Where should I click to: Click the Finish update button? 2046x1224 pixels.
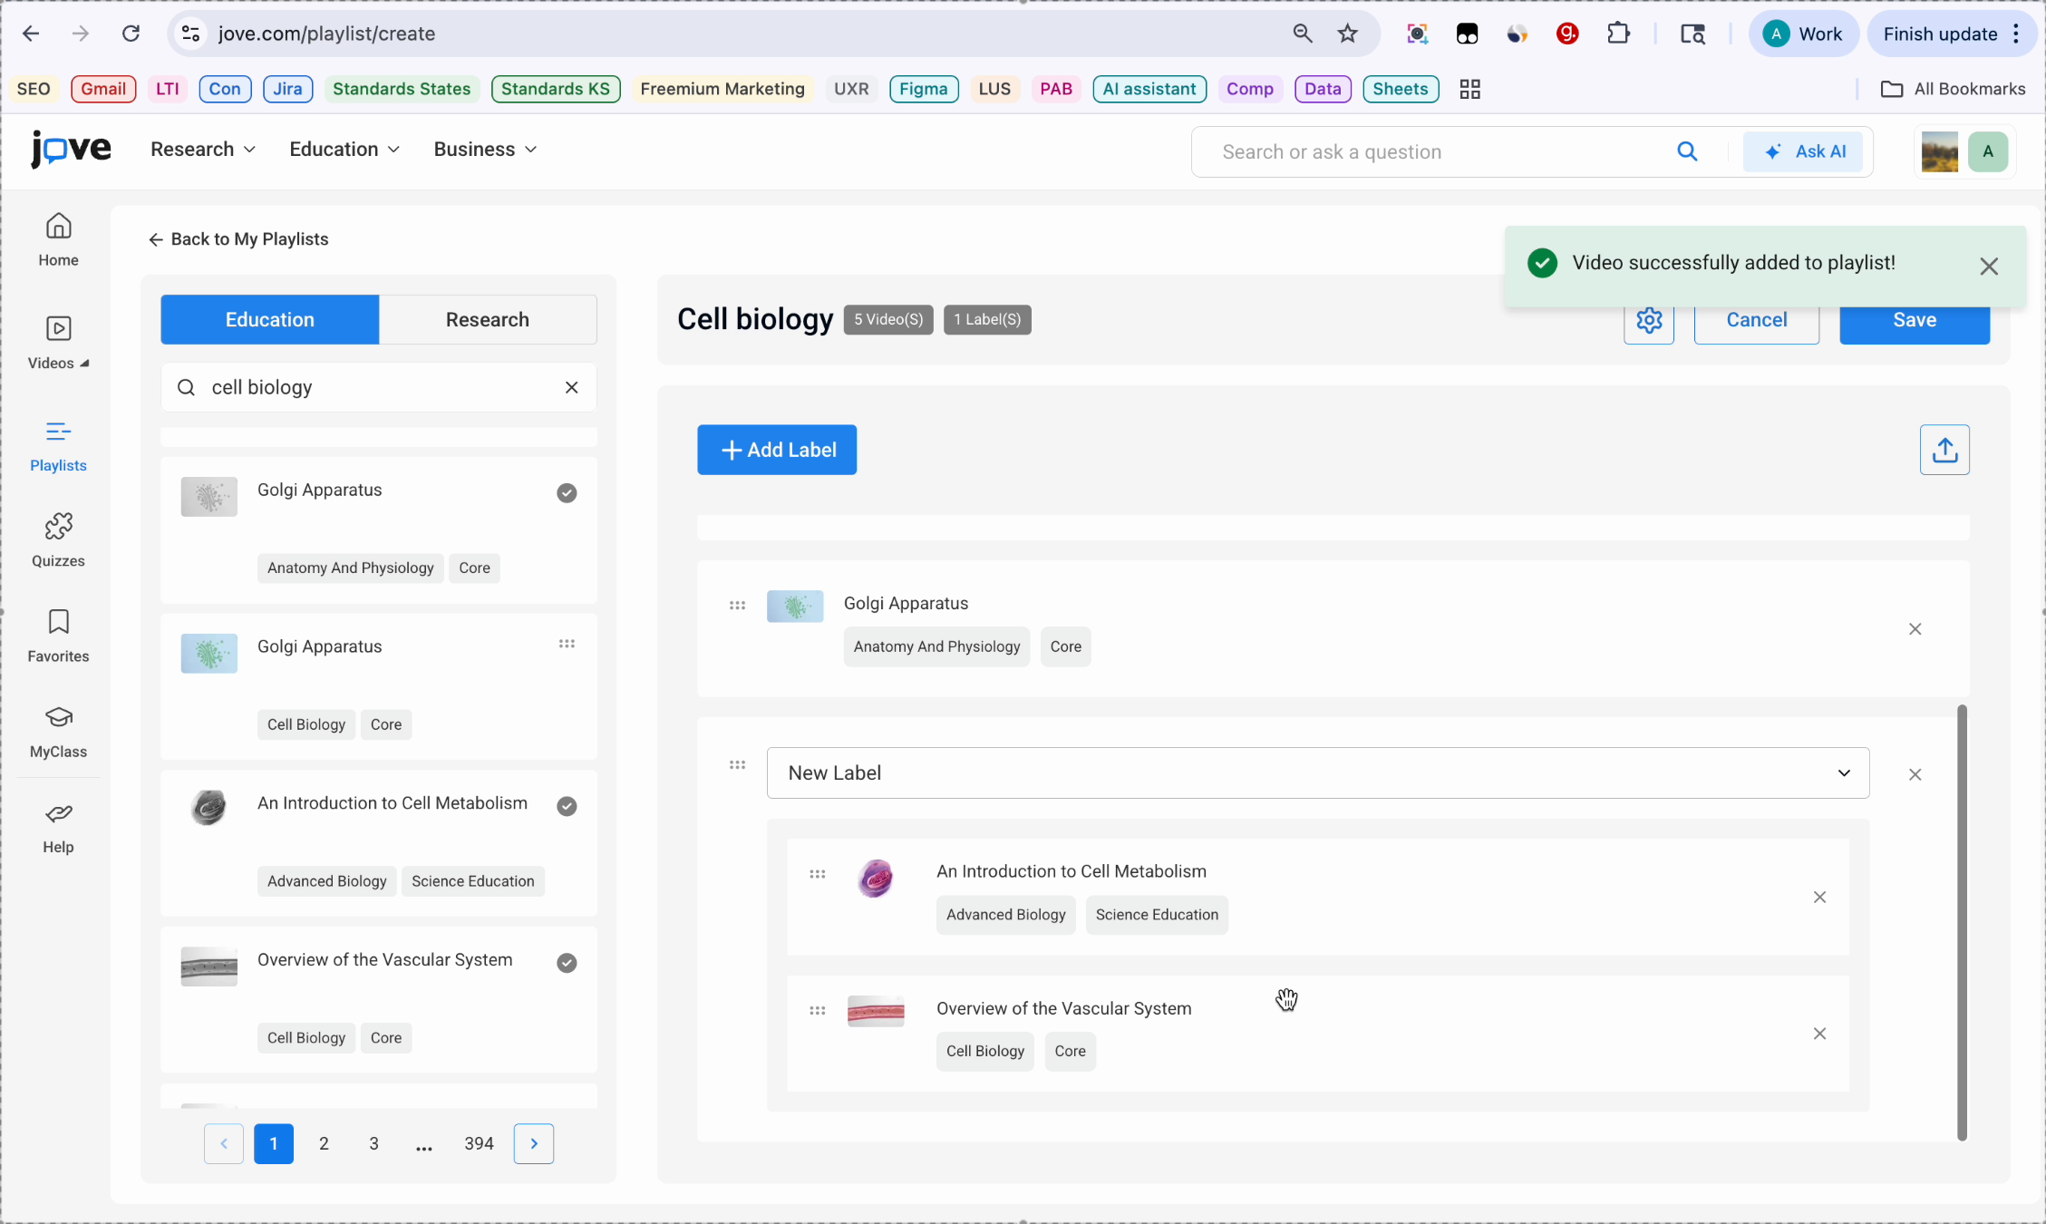[1941, 34]
